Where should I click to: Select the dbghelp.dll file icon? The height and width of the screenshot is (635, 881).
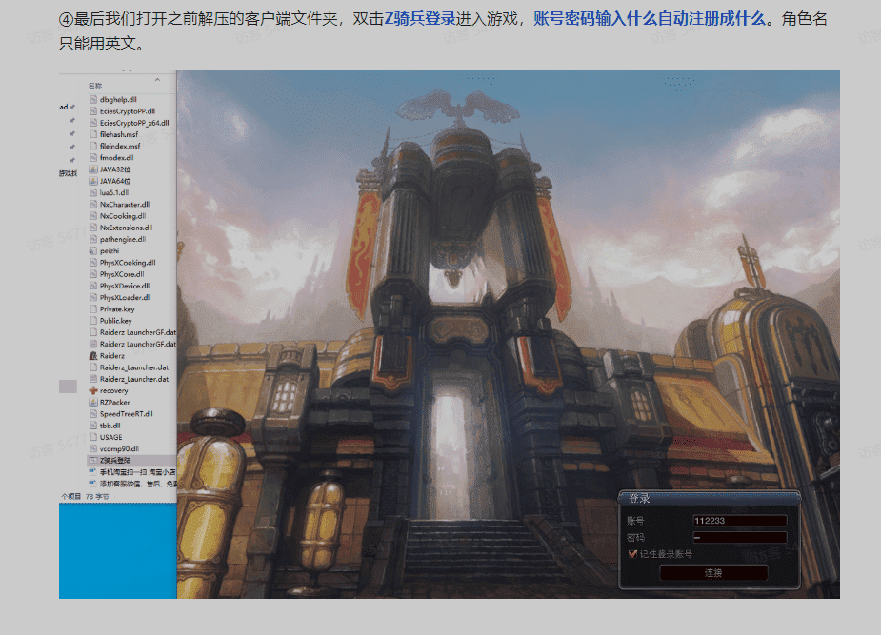tap(93, 99)
